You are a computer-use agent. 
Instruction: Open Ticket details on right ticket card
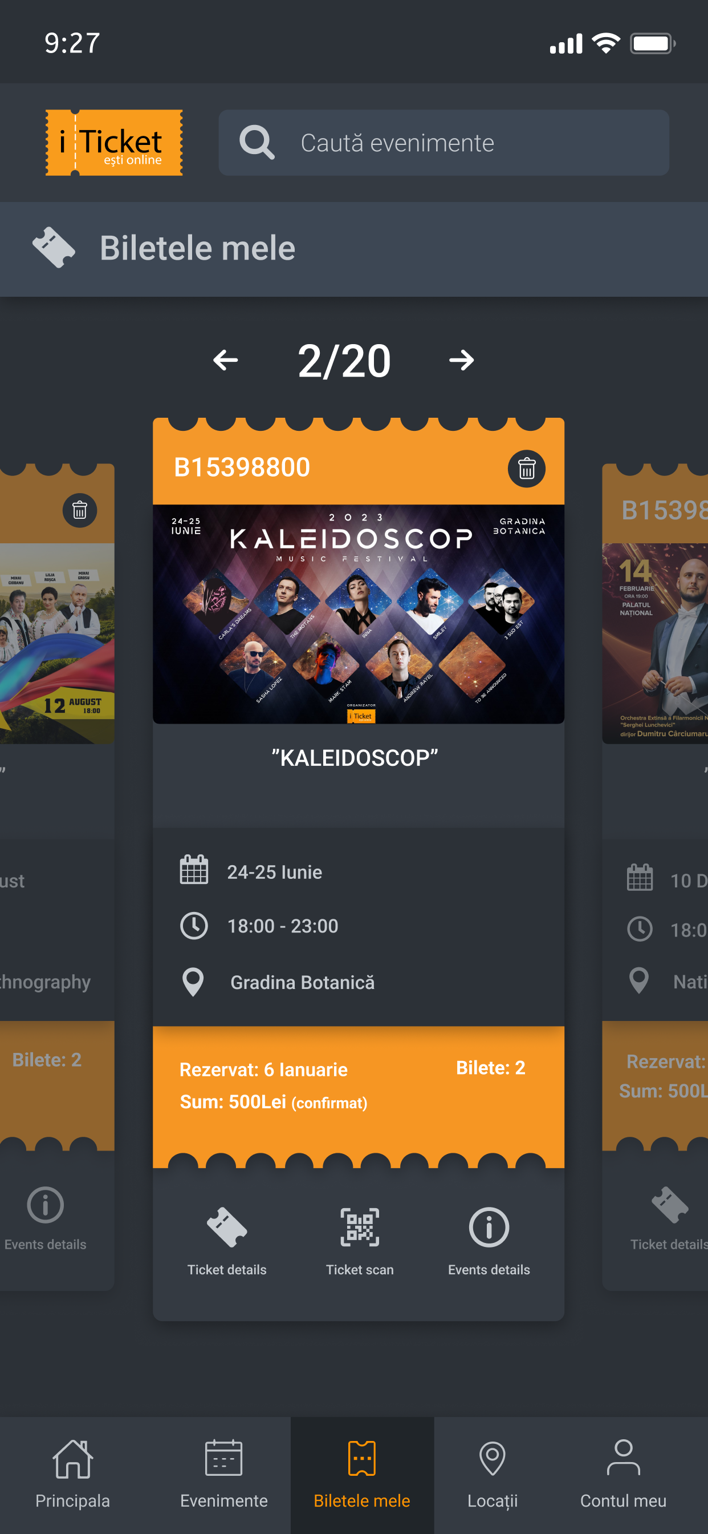point(669,1218)
